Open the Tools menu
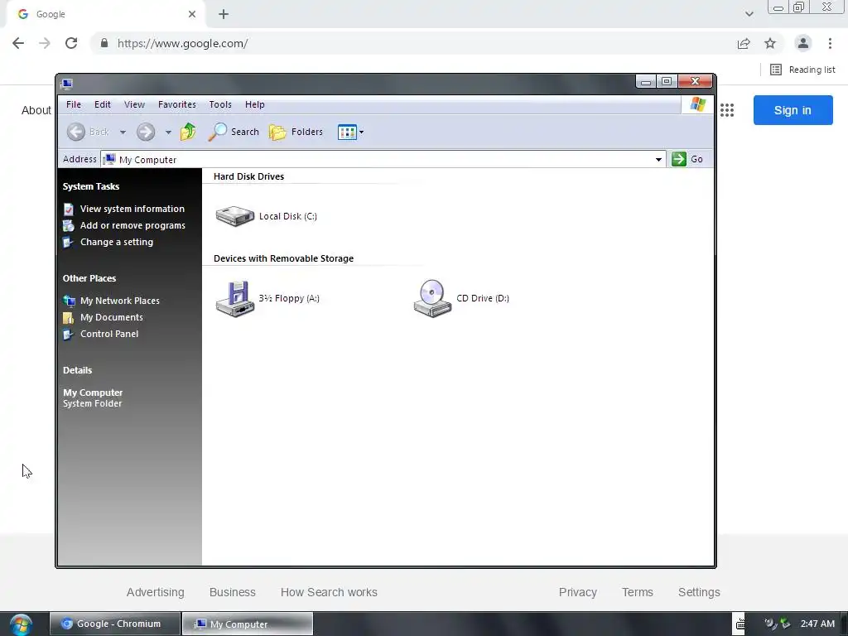 click(220, 104)
